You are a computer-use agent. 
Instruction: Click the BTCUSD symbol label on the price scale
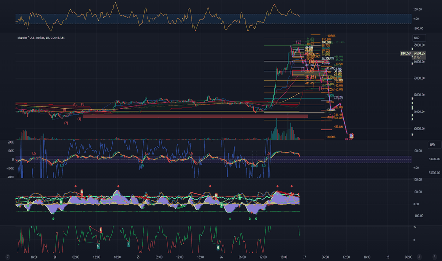[x=405, y=53]
